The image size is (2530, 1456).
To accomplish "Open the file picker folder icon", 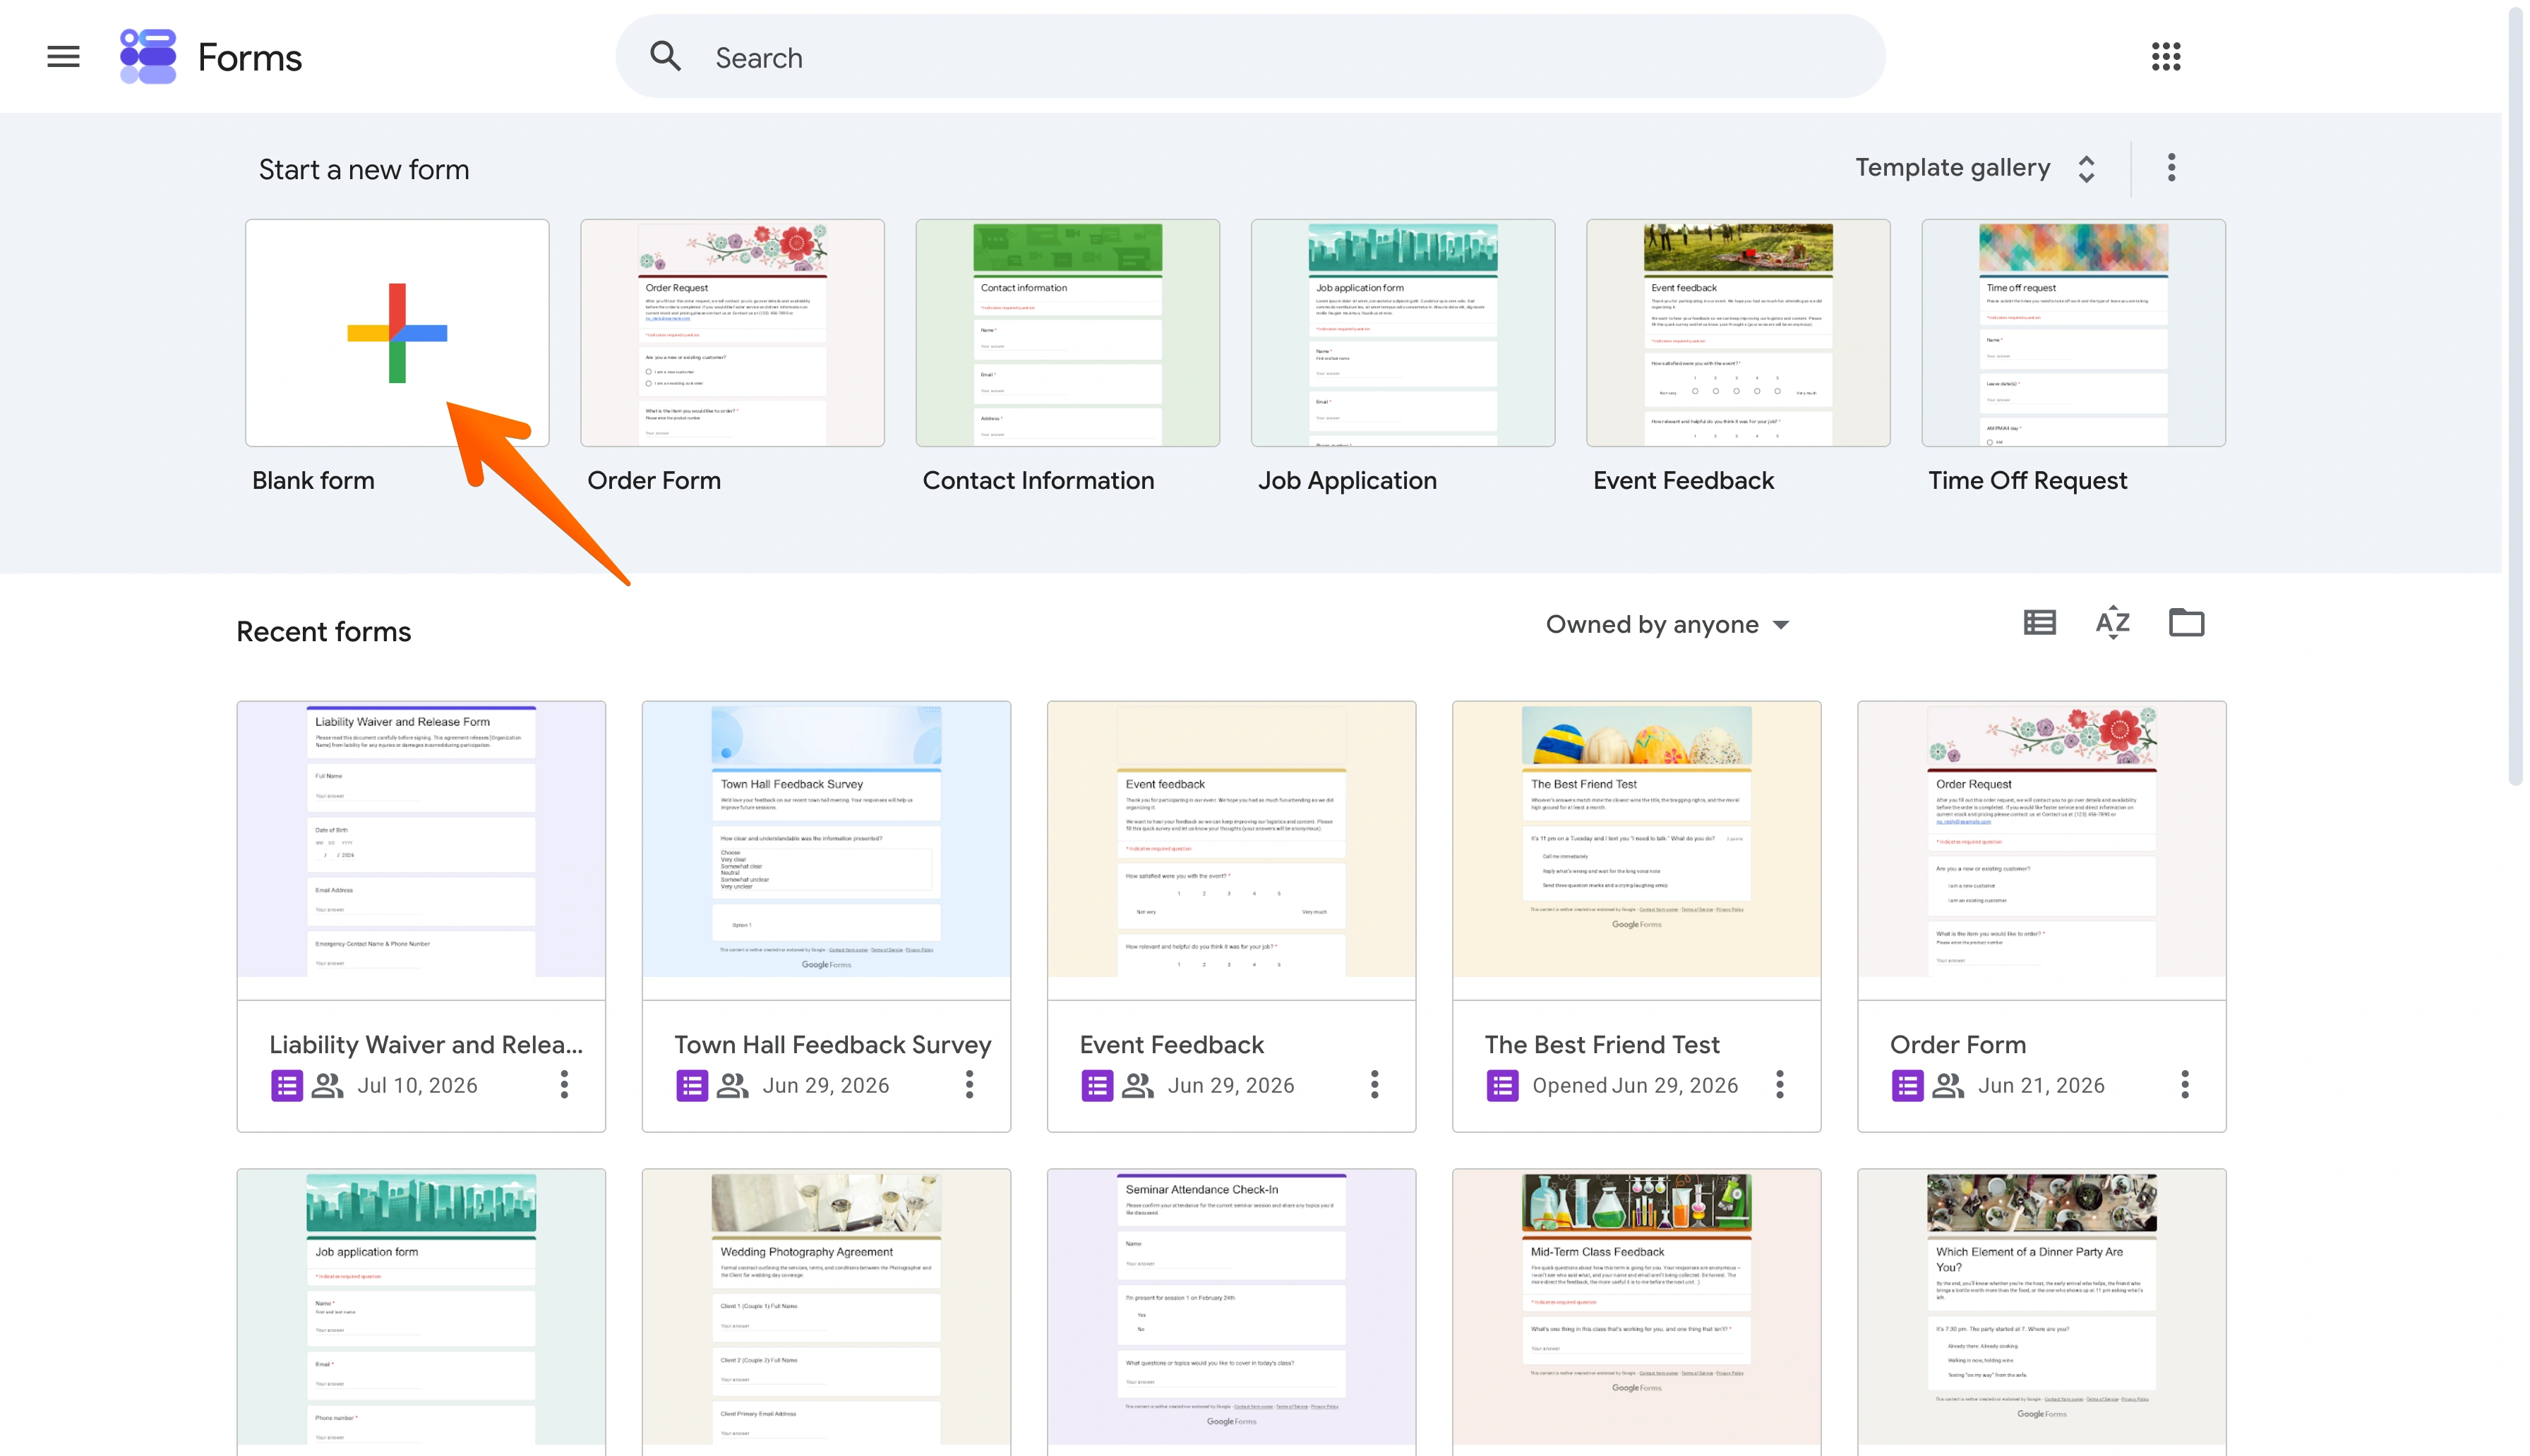I will tap(2186, 623).
